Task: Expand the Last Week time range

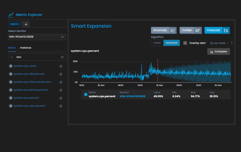Action: click(x=219, y=43)
